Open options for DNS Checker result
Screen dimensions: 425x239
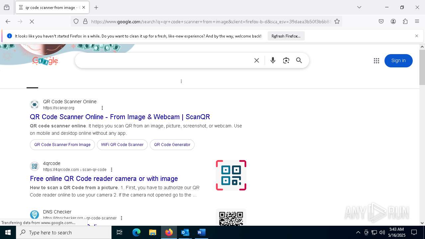(122, 218)
